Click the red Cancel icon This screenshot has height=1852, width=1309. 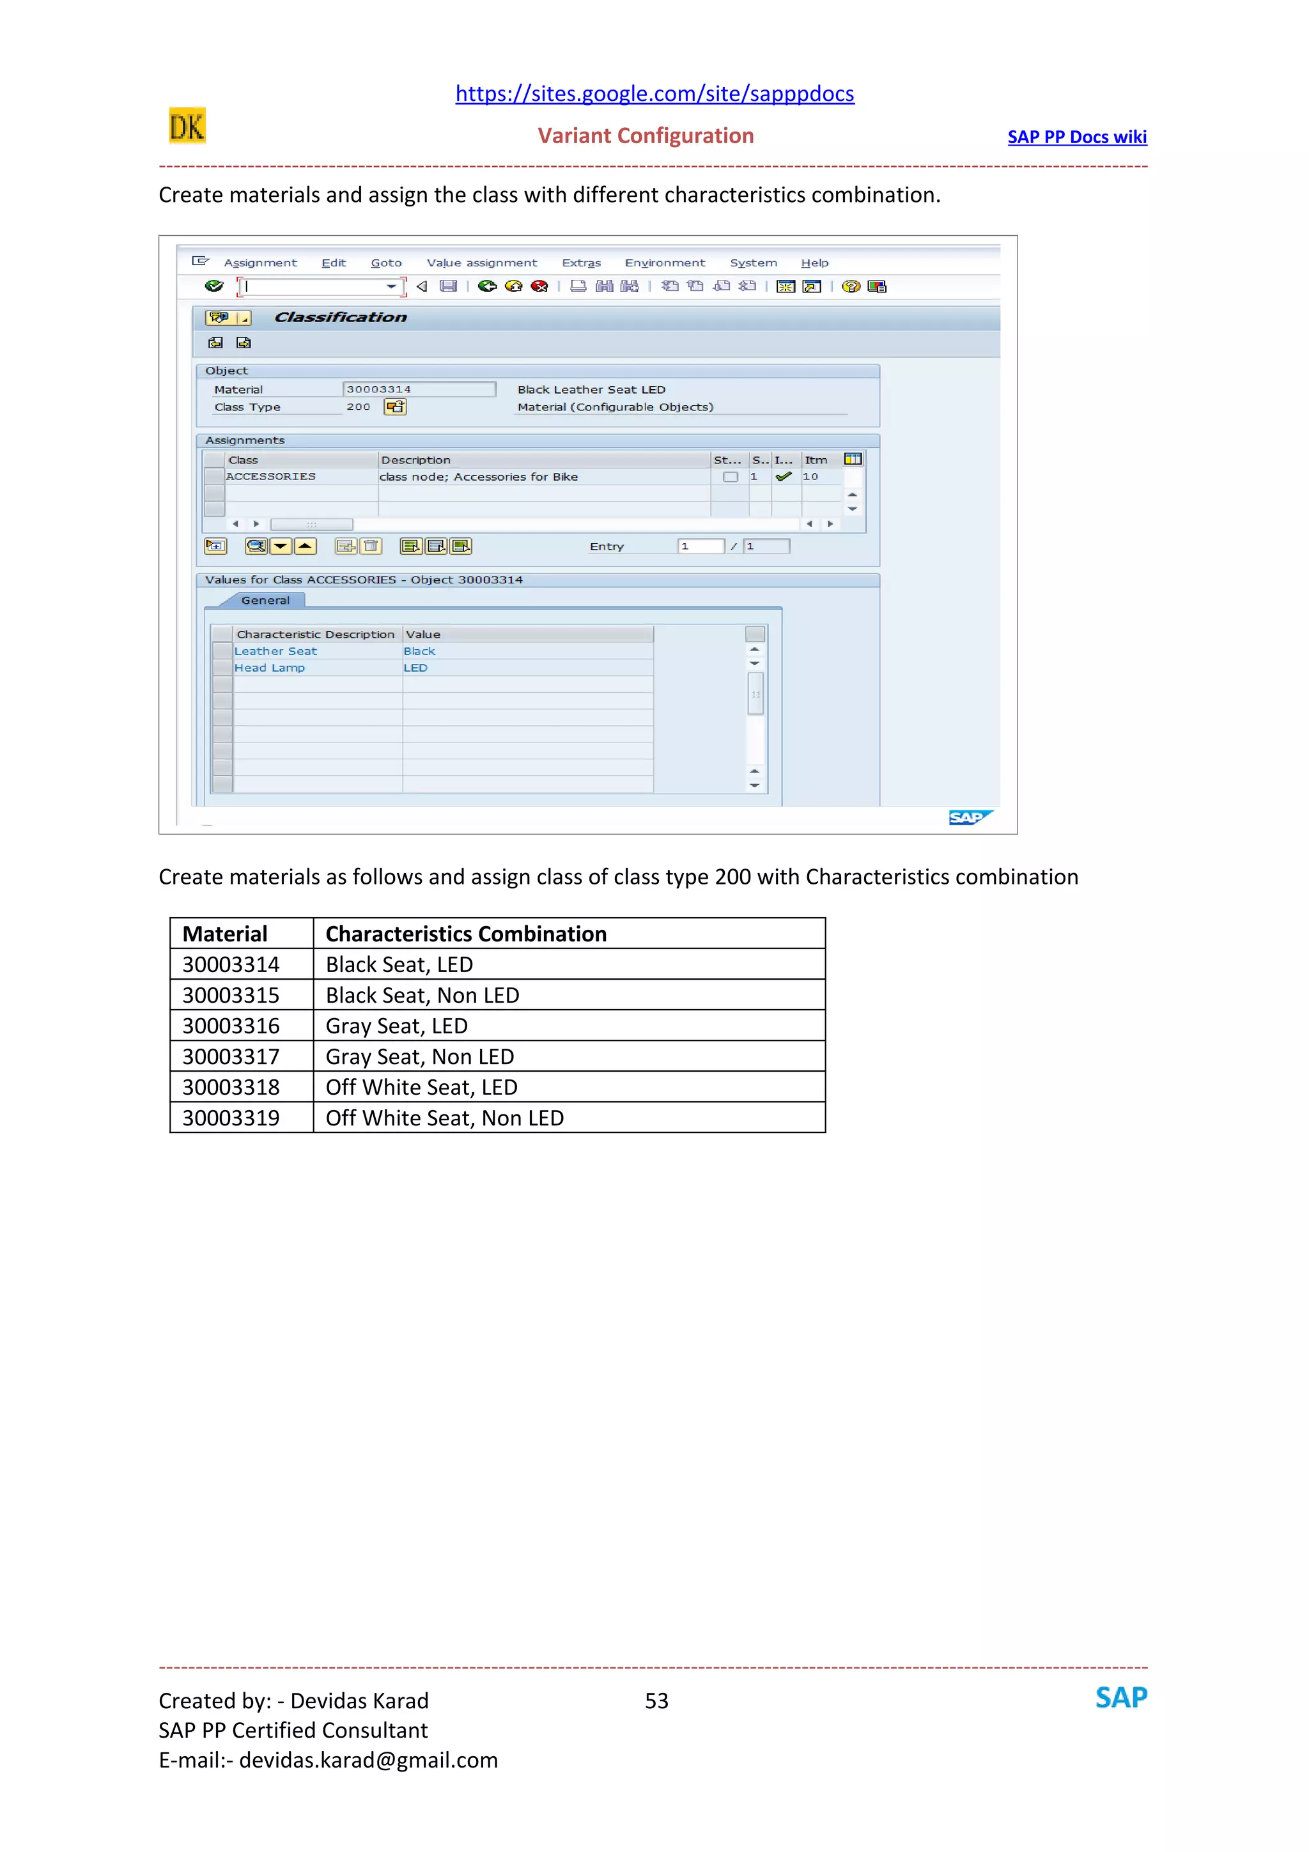point(539,286)
